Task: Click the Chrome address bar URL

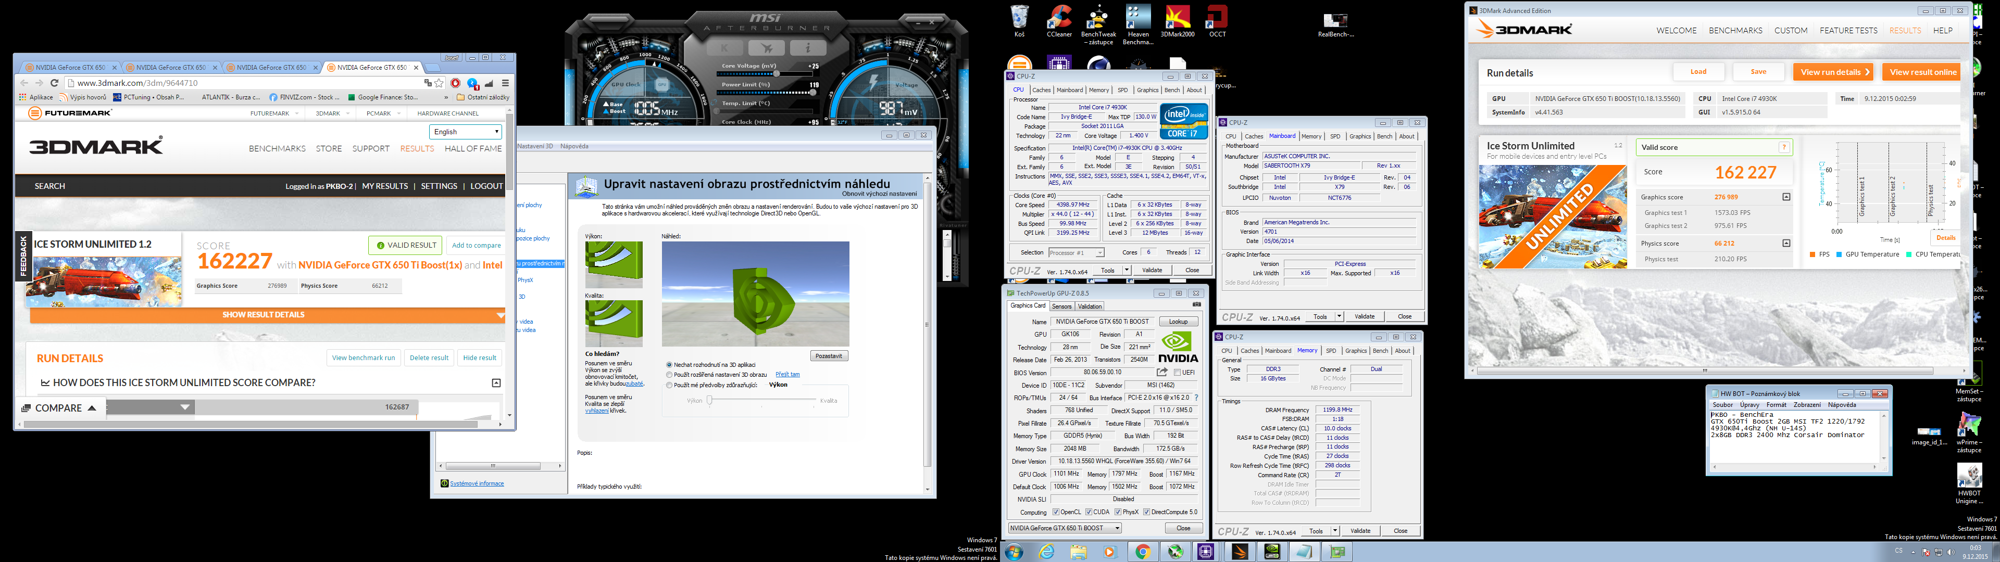Action: pyautogui.click(x=137, y=83)
